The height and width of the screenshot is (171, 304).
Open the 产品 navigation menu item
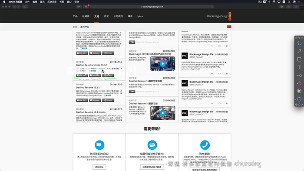coord(75,16)
